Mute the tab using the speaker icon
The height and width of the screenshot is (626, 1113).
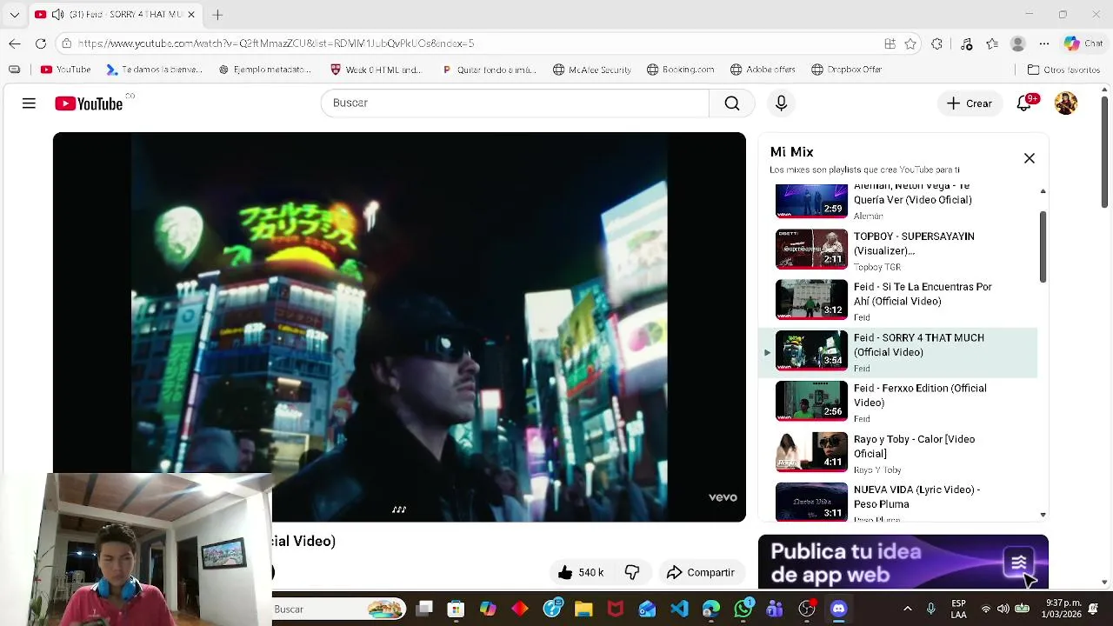click(x=57, y=15)
